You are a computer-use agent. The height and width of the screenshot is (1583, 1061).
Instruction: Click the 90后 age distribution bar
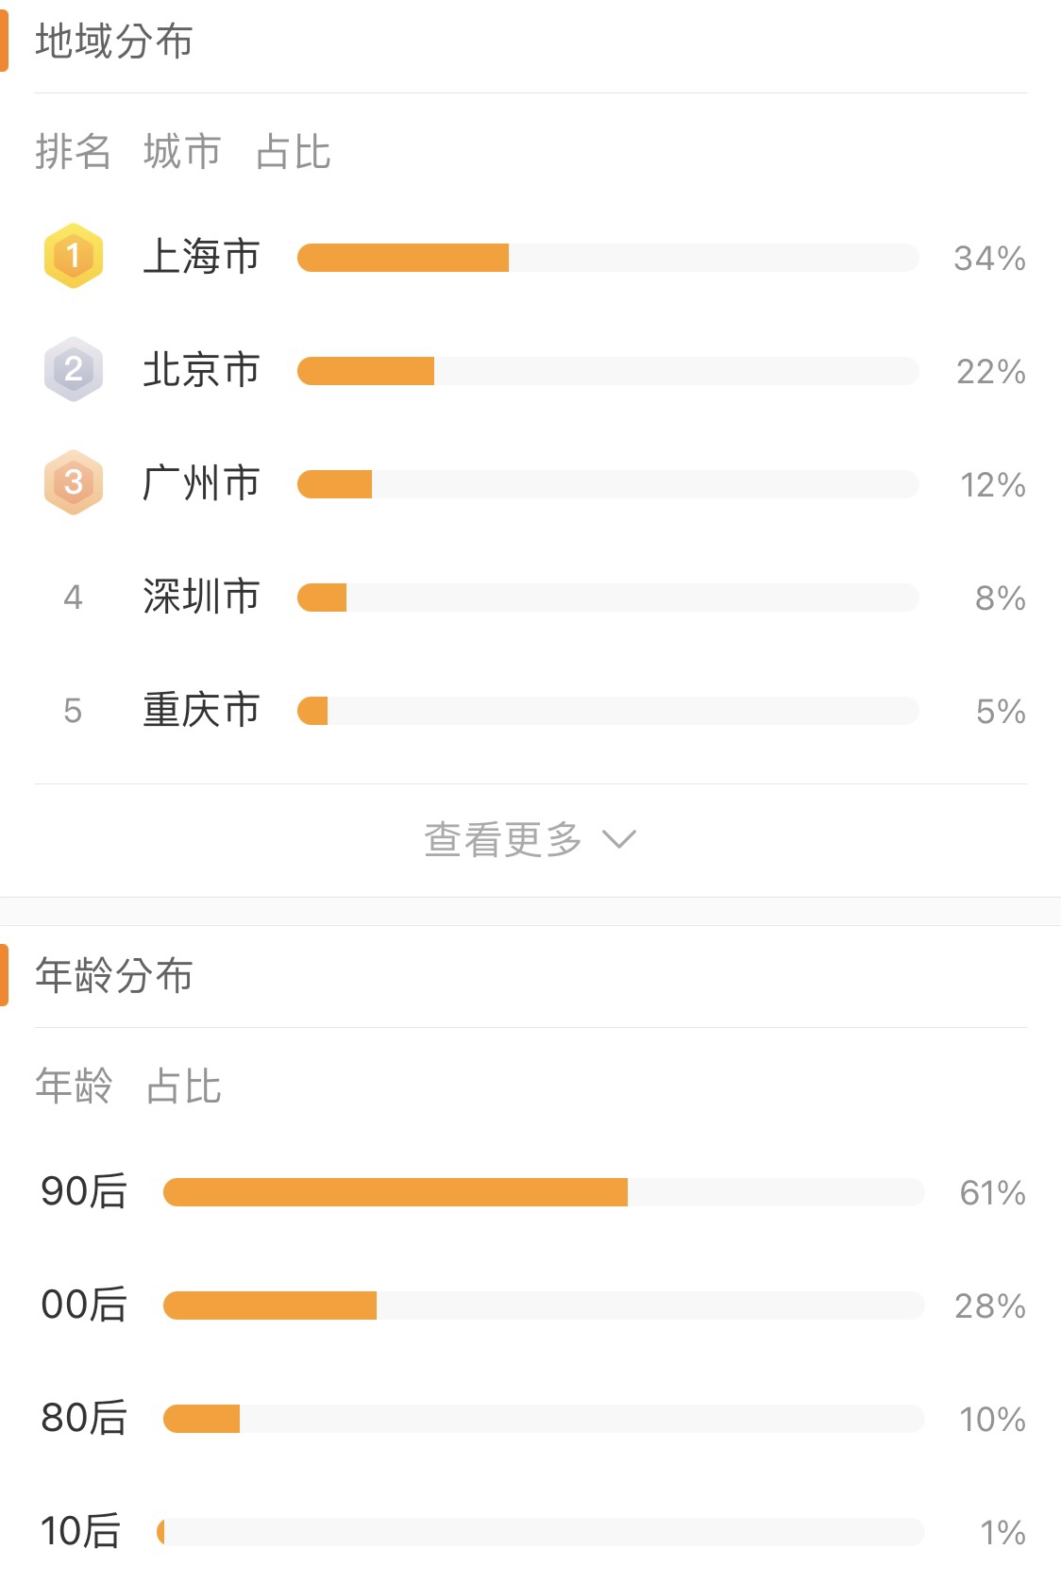[x=544, y=1192]
